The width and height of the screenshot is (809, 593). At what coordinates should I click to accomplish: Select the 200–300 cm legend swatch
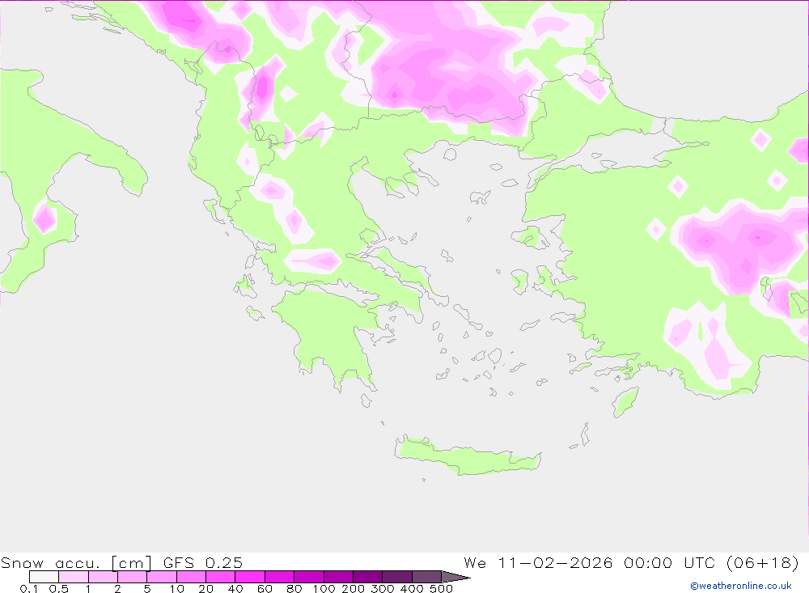(368, 577)
